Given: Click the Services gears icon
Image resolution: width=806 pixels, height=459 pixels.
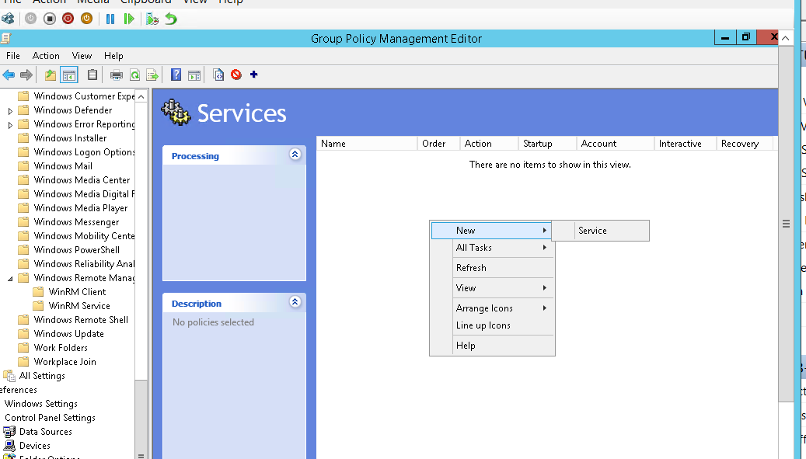Looking at the screenshot, I should pyautogui.click(x=176, y=112).
